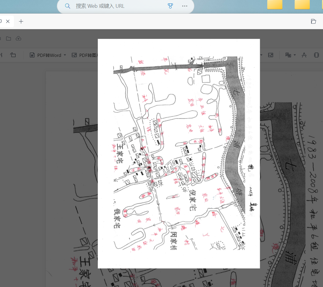Close the current document tab

click(8, 21)
